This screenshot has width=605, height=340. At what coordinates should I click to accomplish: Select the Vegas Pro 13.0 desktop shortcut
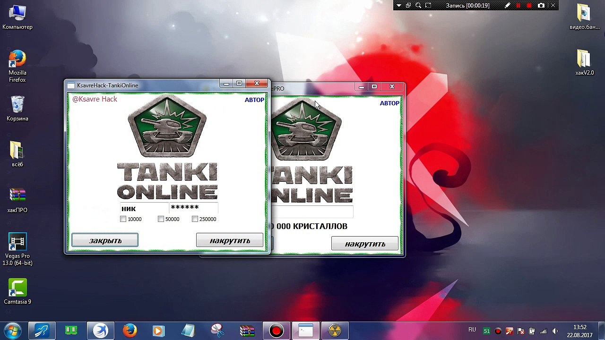pos(17,249)
